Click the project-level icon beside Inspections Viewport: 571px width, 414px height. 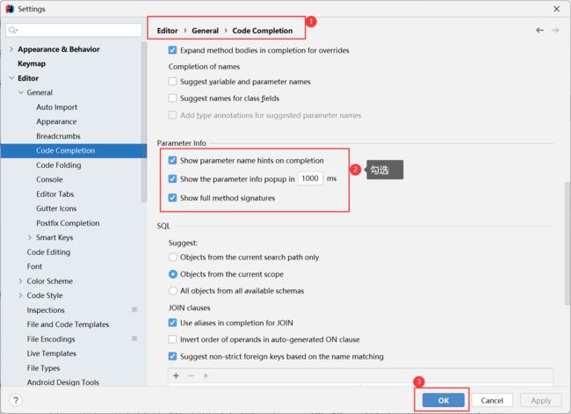pos(134,310)
